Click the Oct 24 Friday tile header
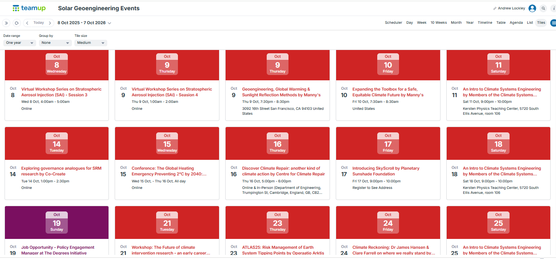This screenshot has height=259, width=556. tap(388, 222)
